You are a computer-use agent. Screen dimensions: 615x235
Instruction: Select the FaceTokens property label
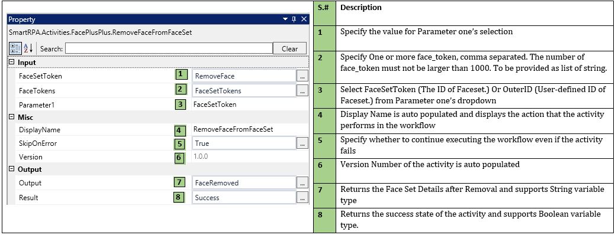(37, 91)
